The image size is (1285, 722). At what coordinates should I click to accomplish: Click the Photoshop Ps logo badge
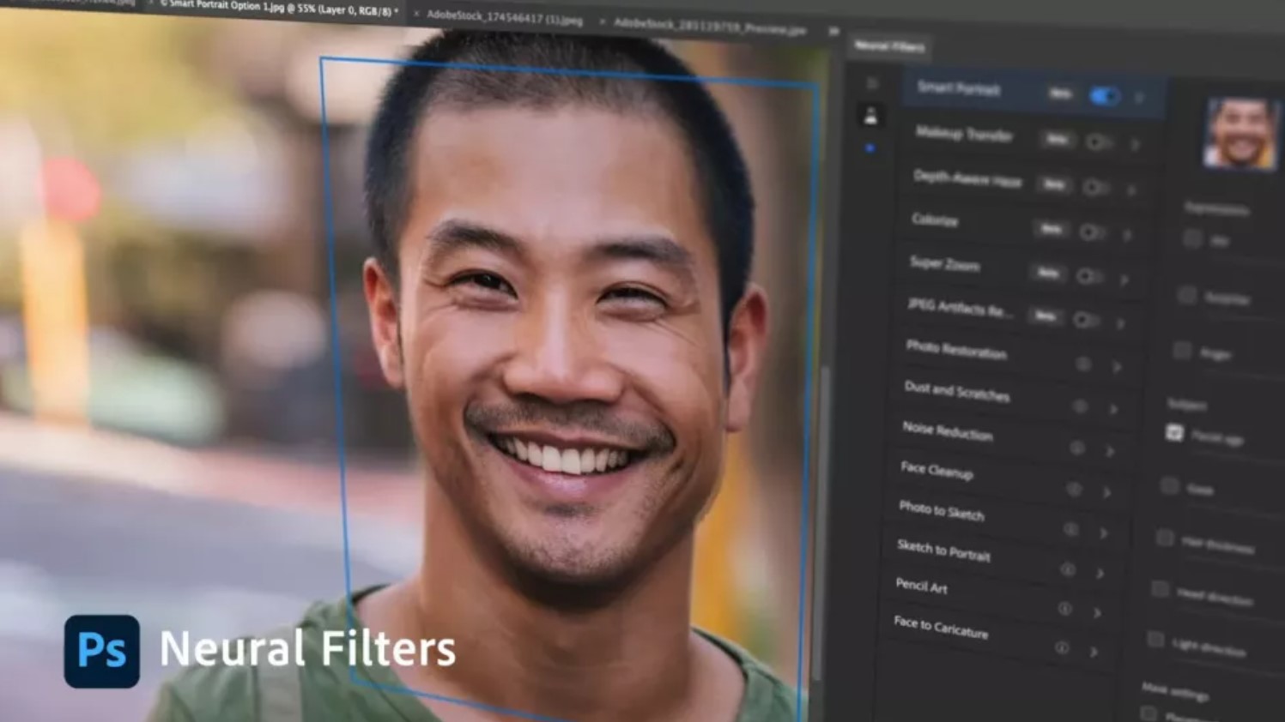(x=101, y=651)
